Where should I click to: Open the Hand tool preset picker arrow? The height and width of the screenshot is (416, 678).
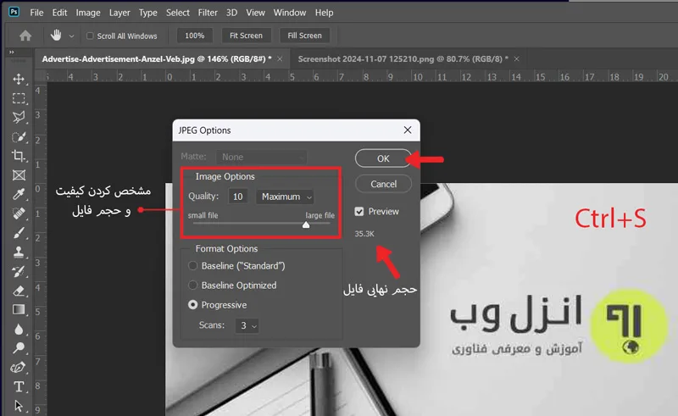click(71, 36)
